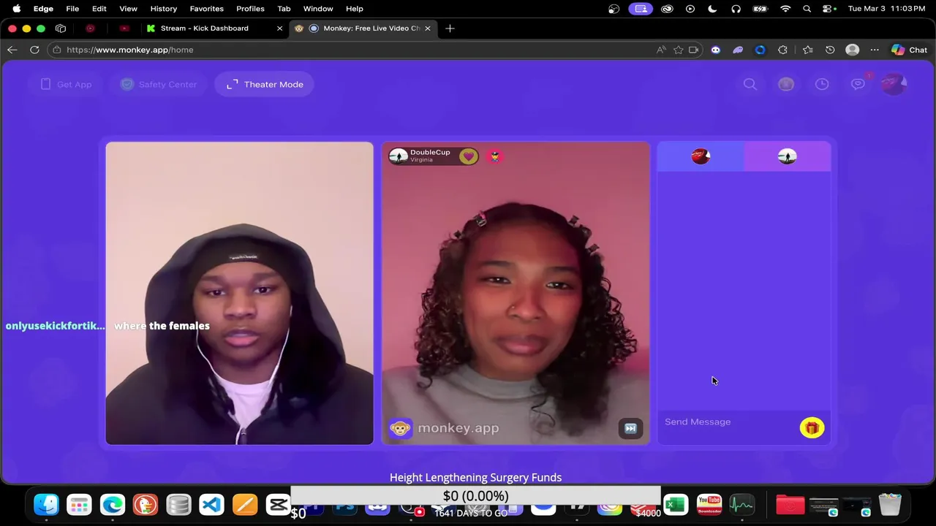936x526 pixels.
Task: Open Control Center in menu bar
Action: pyautogui.click(x=829, y=9)
